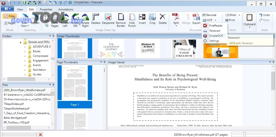Toggle the Page Thumbnails pin icon
Screen dimensions: 276x137
click(x=105, y=62)
